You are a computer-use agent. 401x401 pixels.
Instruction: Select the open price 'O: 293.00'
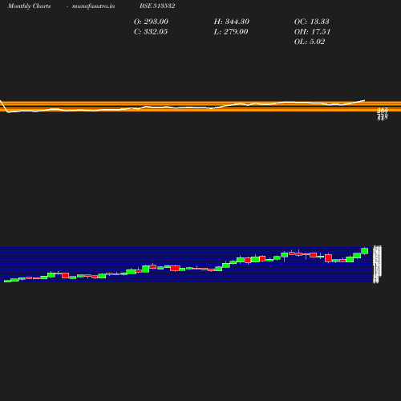click(151, 22)
